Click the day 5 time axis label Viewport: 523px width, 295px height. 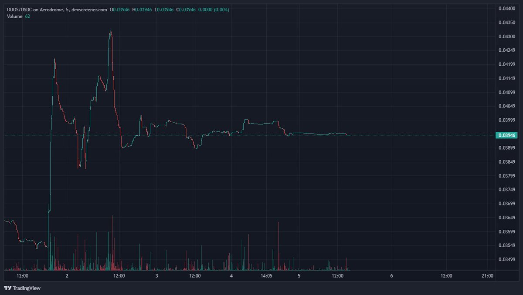(x=299, y=276)
